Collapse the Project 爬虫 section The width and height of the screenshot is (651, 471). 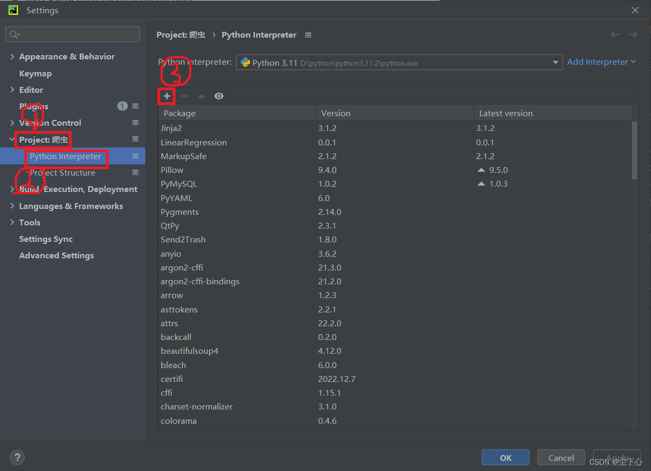(12, 139)
